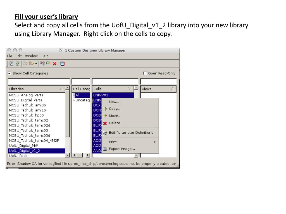Choose New... from the context menu
286x214 pixels.
click(130, 102)
